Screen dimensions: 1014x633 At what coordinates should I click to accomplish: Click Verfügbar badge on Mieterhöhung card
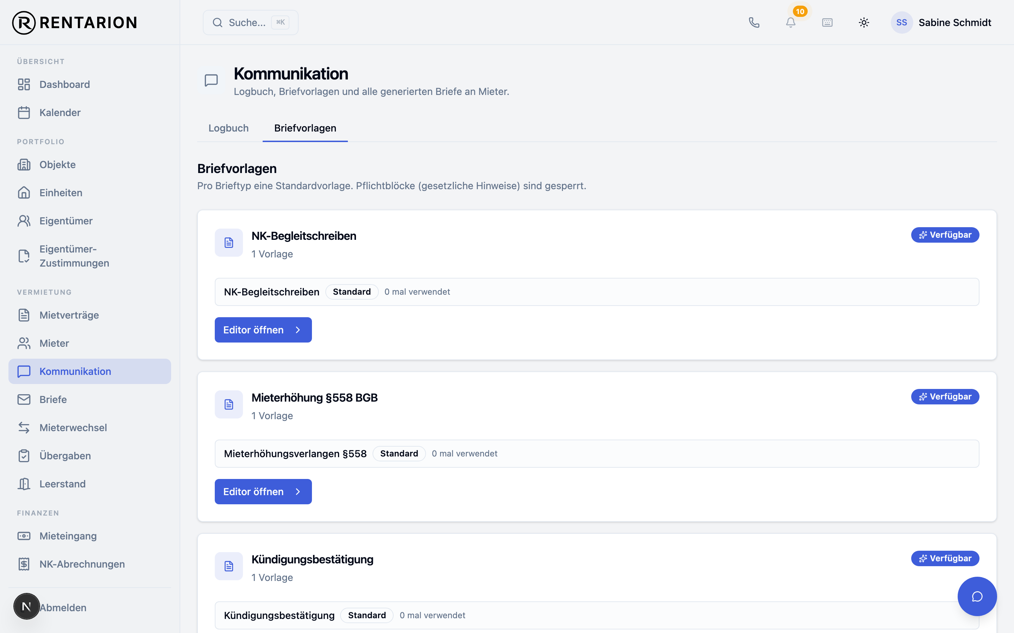pos(945,396)
